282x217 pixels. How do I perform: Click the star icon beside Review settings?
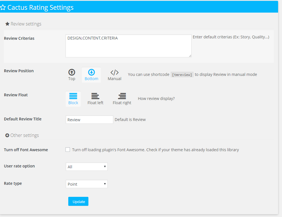pyautogui.click(x=8, y=24)
